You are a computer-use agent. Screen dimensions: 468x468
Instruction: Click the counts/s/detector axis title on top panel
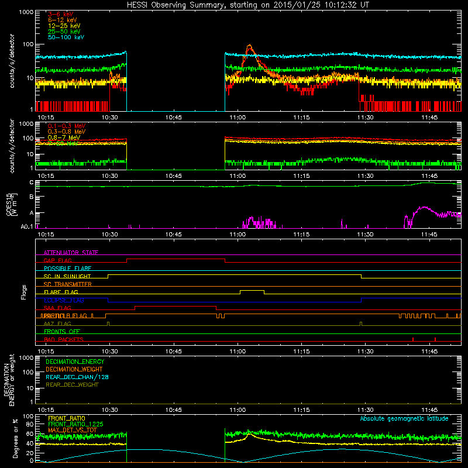[12, 61]
